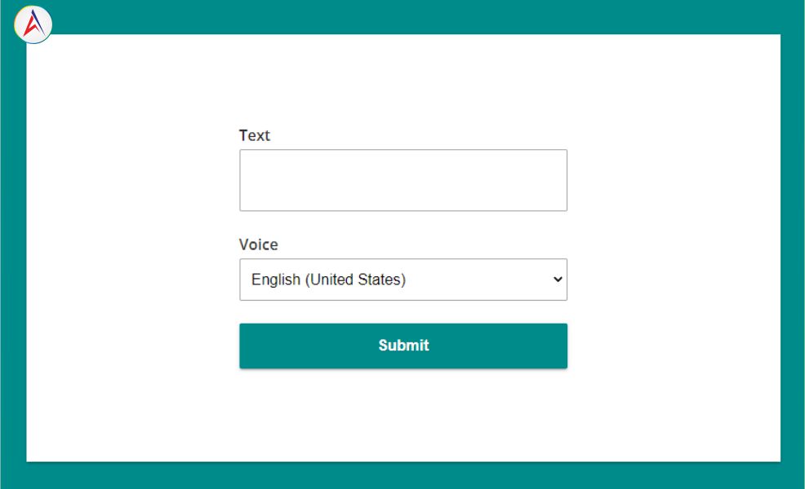
Task: Click the triangular logo icon in the corner
Action: (x=33, y=24)
